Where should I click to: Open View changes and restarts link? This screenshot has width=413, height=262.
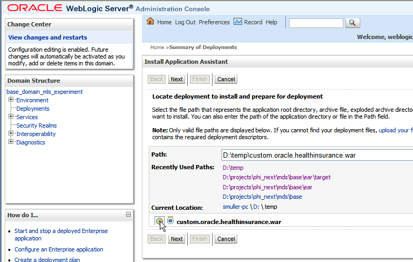[47, 37]
